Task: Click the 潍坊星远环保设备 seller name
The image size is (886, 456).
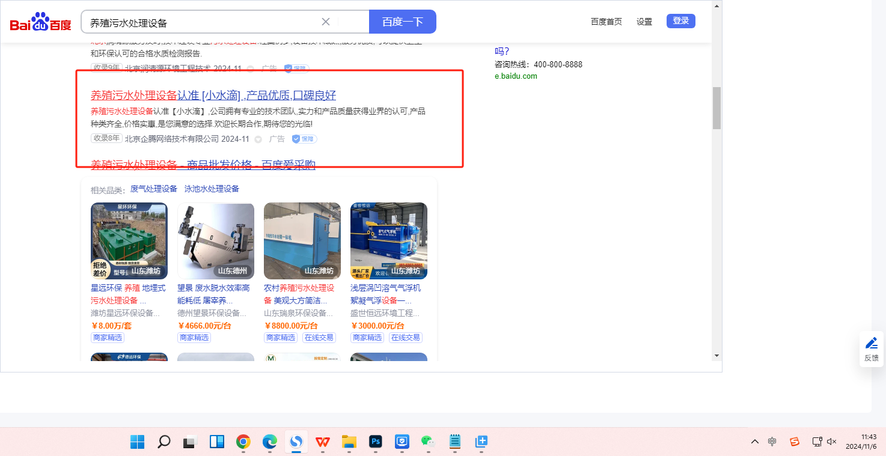Action: pyautogui.click(x=126, y=313)
